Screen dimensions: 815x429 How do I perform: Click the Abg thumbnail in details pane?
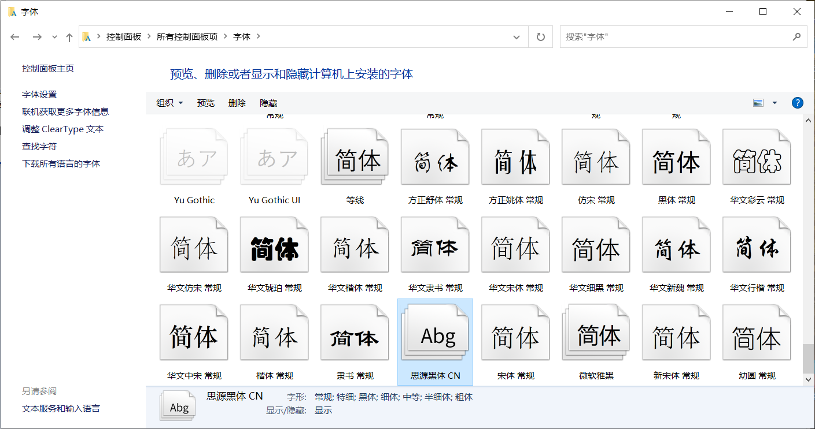tap(178, 406)
